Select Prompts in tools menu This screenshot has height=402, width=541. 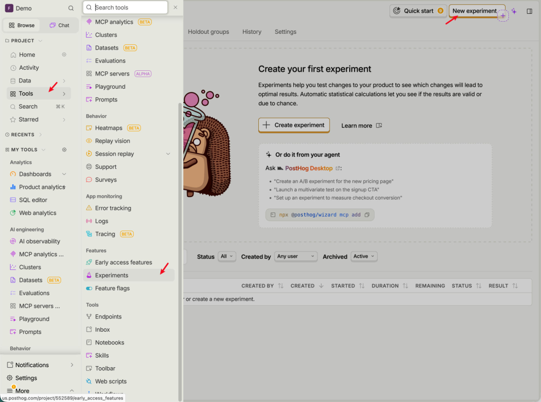coord(129,99)
